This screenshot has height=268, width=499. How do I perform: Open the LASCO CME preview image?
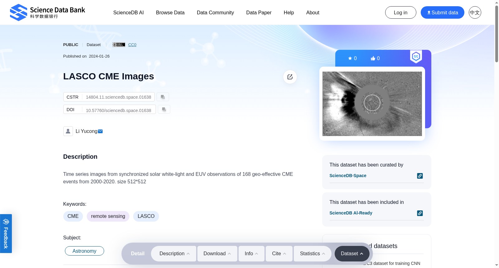[372, 104]
